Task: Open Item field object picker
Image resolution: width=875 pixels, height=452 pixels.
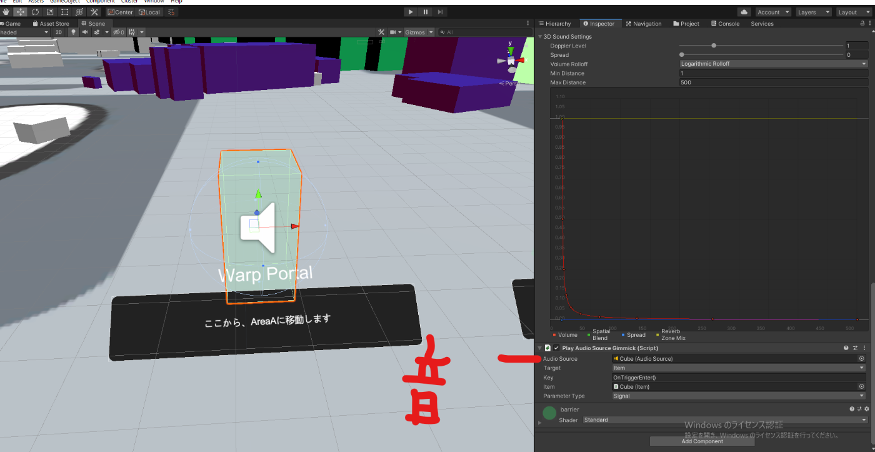Action: point(861,386)
